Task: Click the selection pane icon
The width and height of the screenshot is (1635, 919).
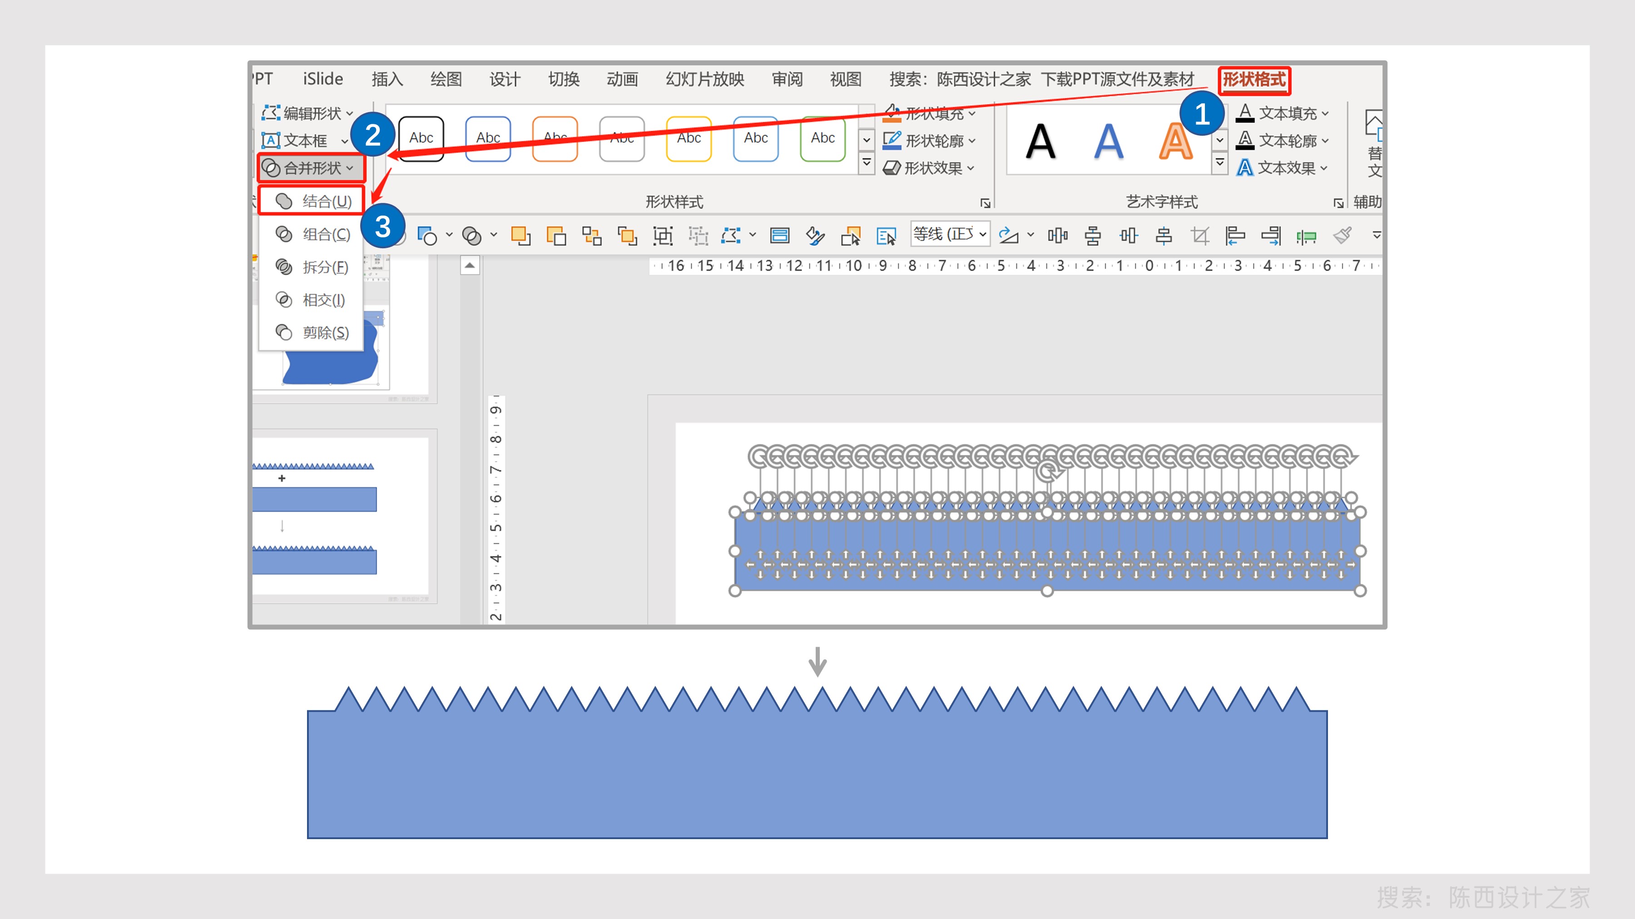Action: 886,236
